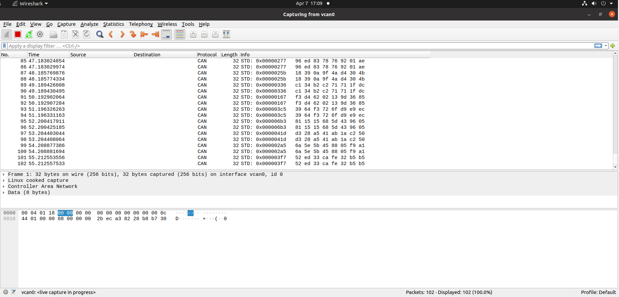Image resolution: width=619 pixels, height=297 pixels.
Task: Click the Time column header
Action: [48, 55]
